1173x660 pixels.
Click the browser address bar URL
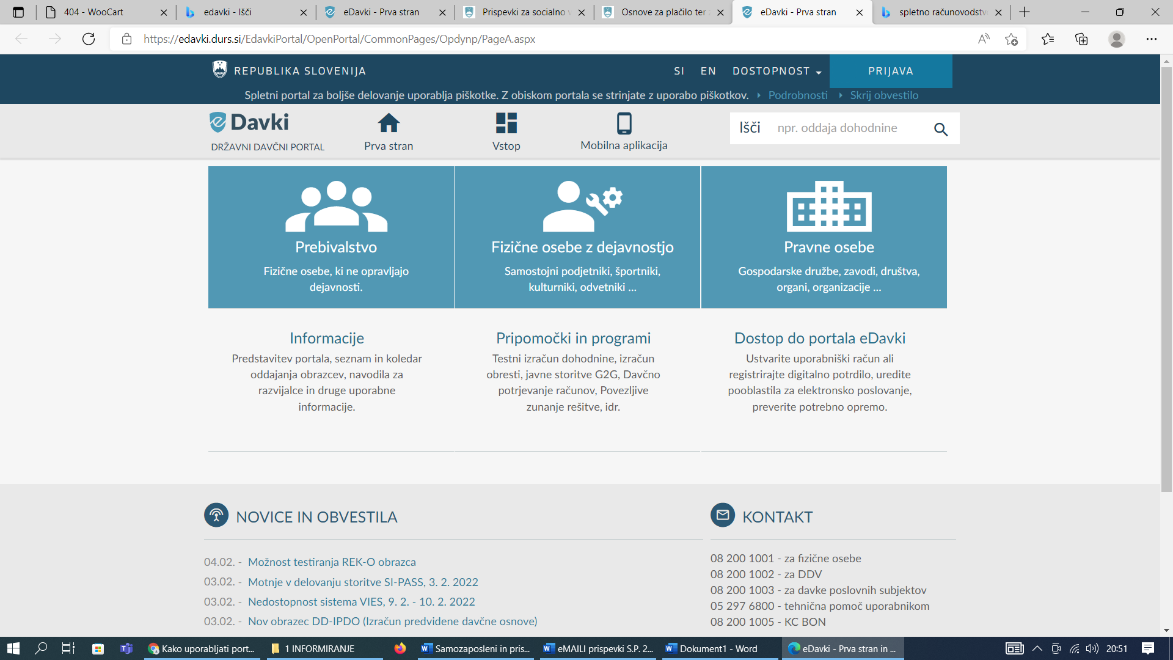tap(339, 39)
